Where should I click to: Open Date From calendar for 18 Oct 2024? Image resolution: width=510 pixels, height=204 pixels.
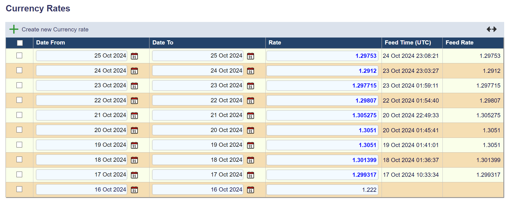pos(134,160)
